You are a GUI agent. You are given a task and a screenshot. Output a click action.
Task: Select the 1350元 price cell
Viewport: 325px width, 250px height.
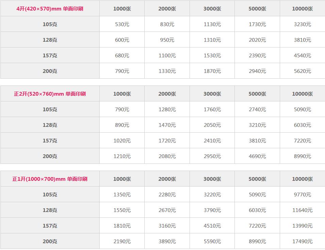(x=122, y=195)
